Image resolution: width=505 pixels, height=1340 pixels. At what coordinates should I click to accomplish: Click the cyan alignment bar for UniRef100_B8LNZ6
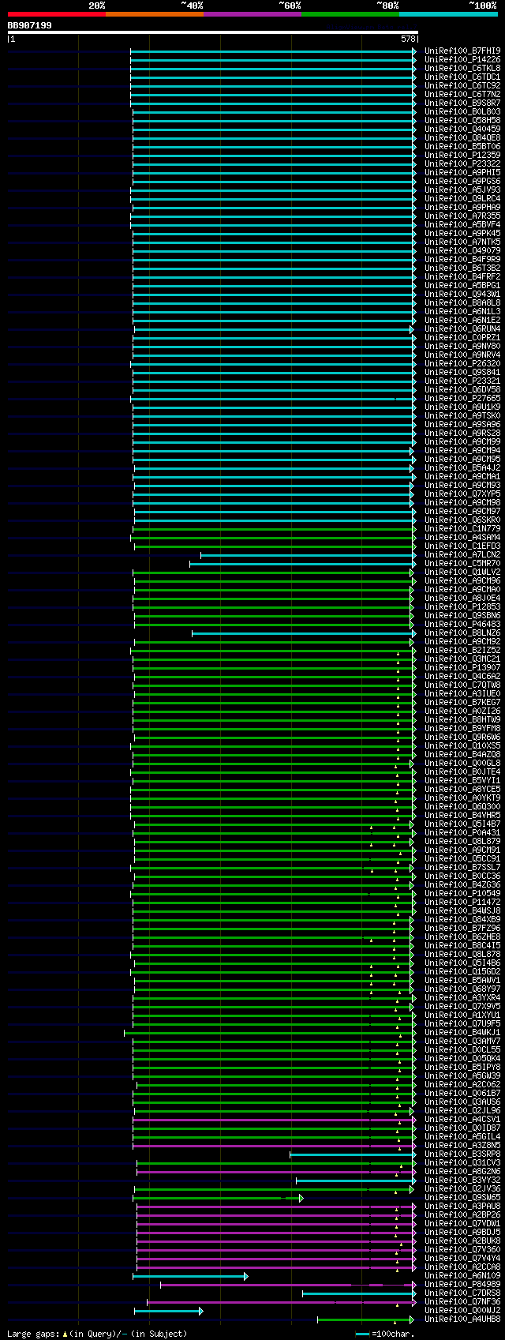coord(304,633)
